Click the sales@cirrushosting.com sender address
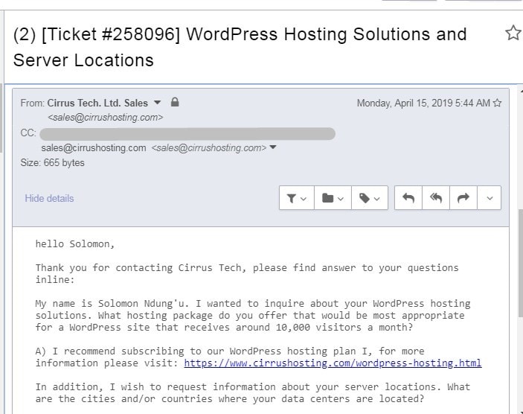 106,118
